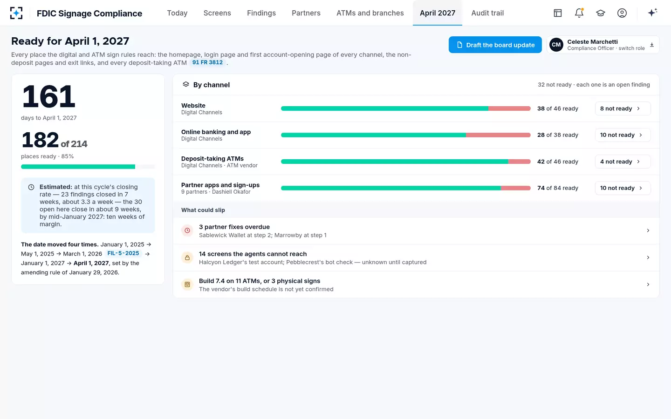This screenshot has width=671, height=419.
Task: Click the Online banking and app progress bar
Action: pyautogui.click(x=406, y=135)
